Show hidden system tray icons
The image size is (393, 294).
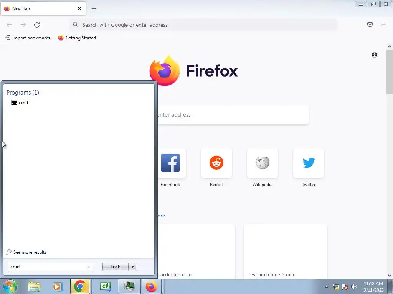[x=326, y=287]
